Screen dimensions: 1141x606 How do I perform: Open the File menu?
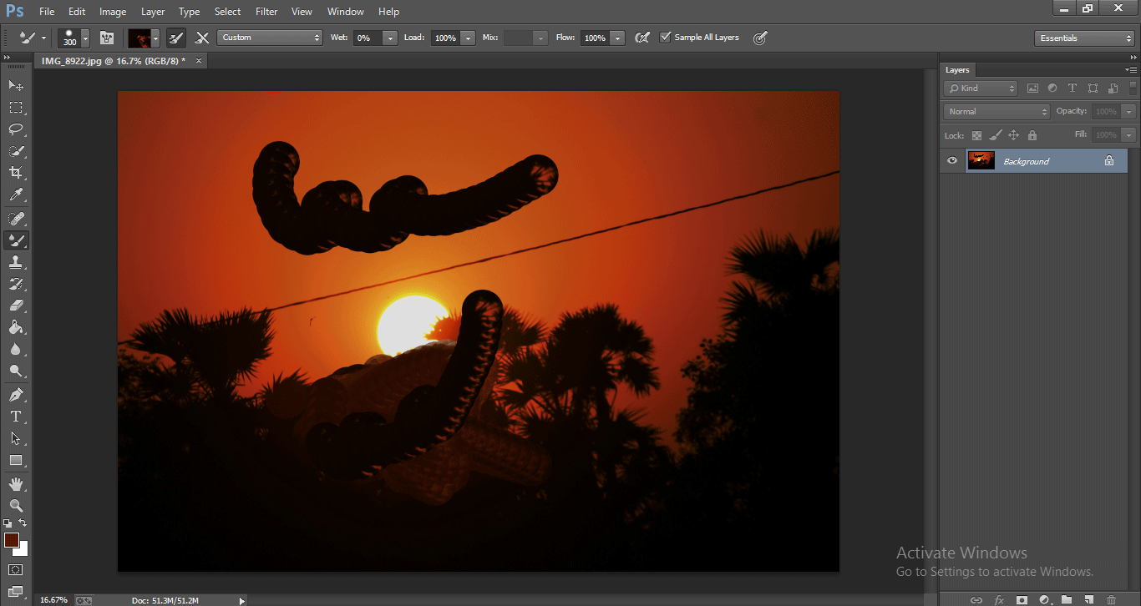click(47, 12)
